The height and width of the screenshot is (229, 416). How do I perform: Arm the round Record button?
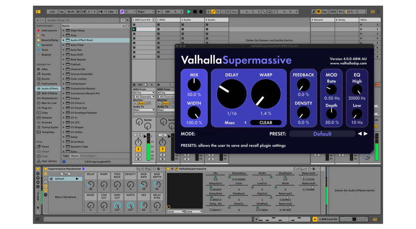click(201, 12)
